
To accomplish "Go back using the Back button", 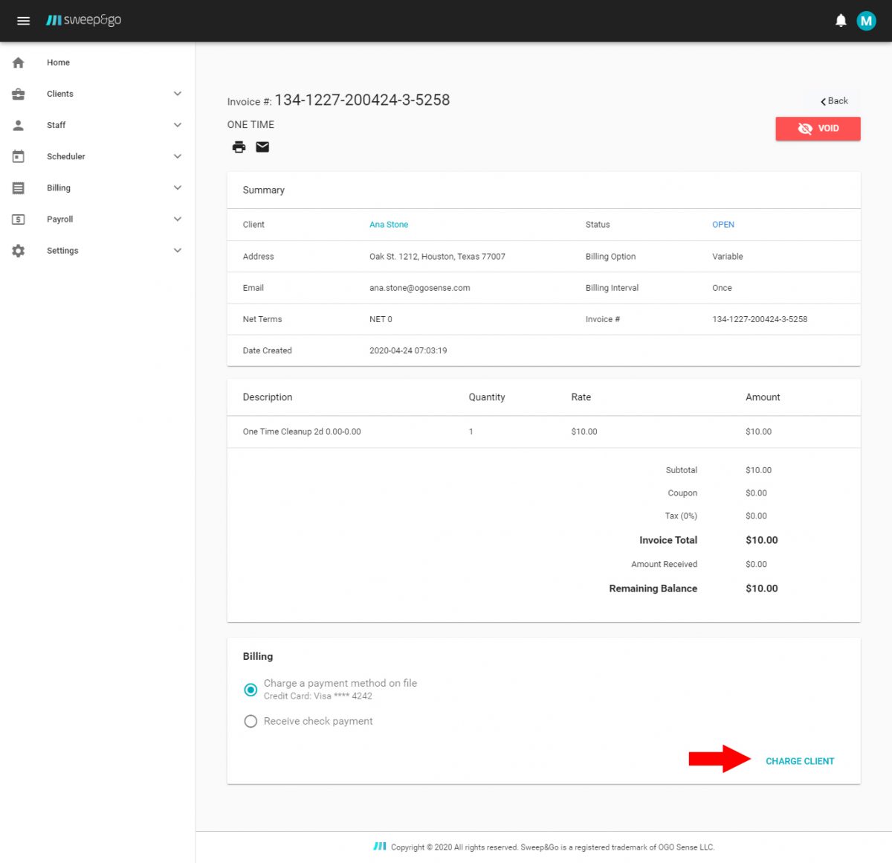I will click(833, 100).
